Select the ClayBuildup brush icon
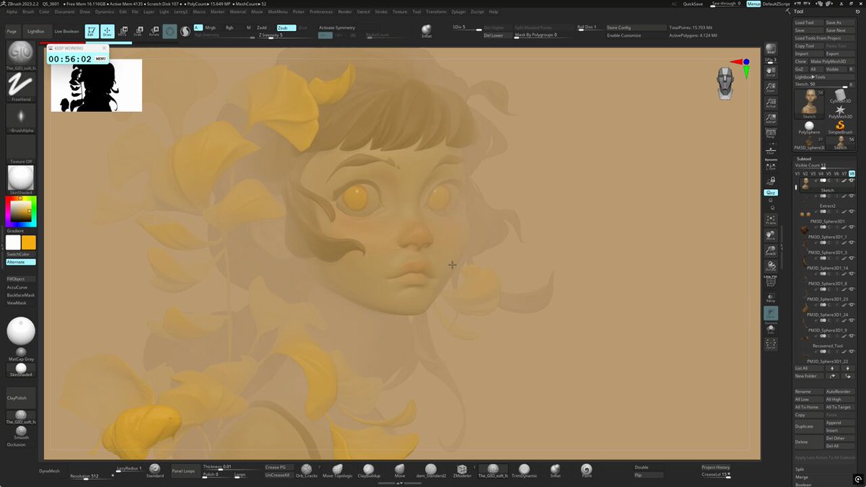The width and height of the screenshot is (866, 487). point(369,469)
